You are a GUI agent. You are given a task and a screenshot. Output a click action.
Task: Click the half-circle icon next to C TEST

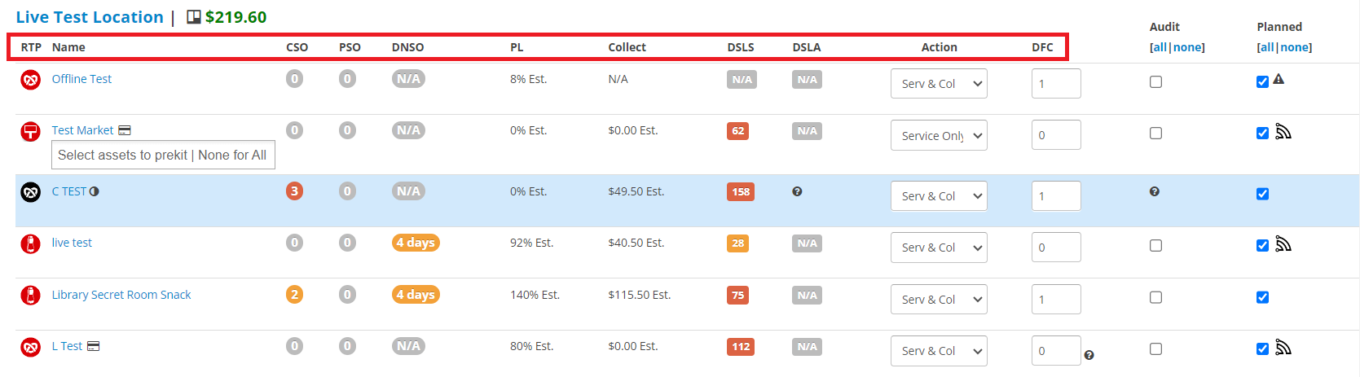tap(95, 191)
